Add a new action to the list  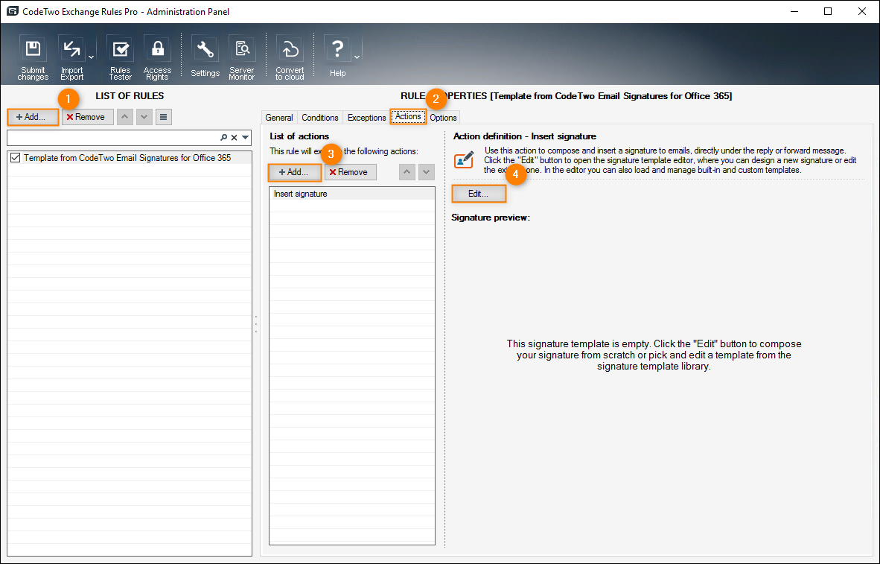pyautogui.click(x=296, y=172)
